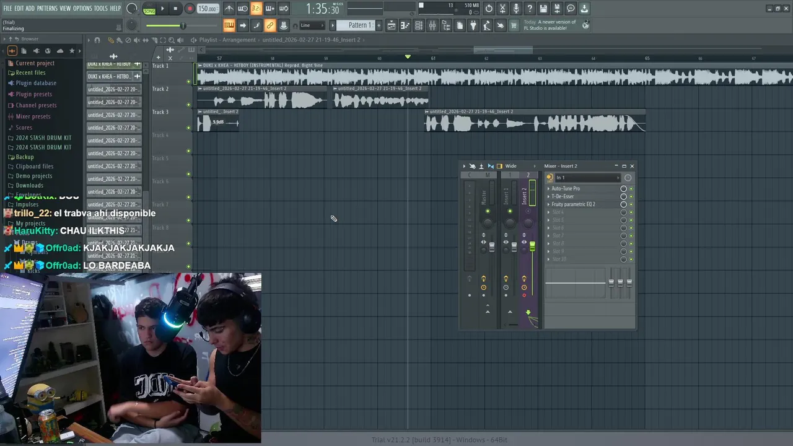
Task: Click the Stop button in the transport bar
Action: [x=175, y=9]
